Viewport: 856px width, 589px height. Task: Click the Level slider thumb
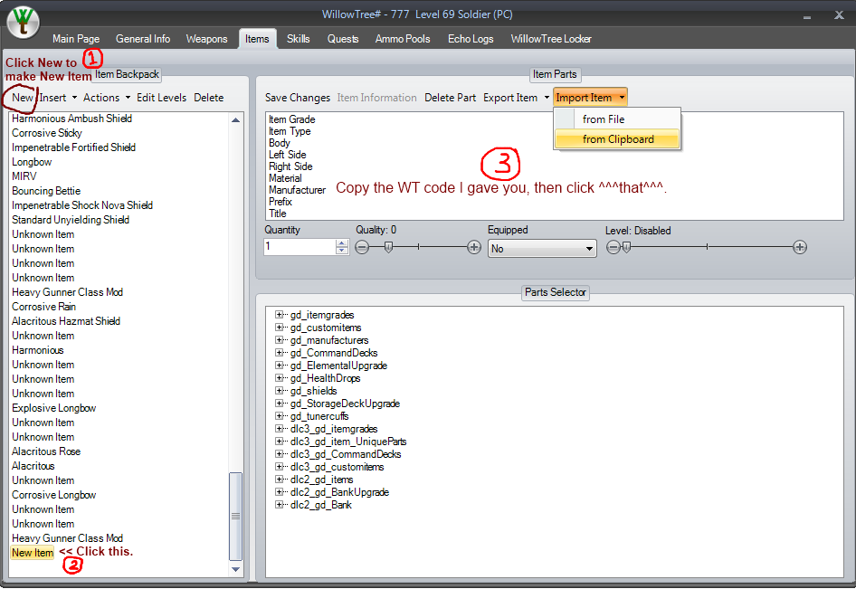[x=627, y=248]
